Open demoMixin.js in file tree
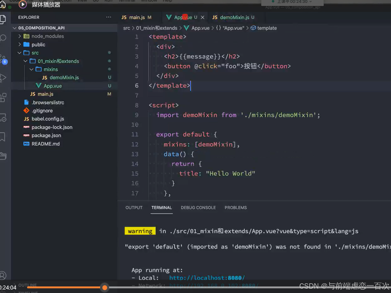The width and height of the screenshot is (391, 293). pyautogui.click(x=64, y=77)
